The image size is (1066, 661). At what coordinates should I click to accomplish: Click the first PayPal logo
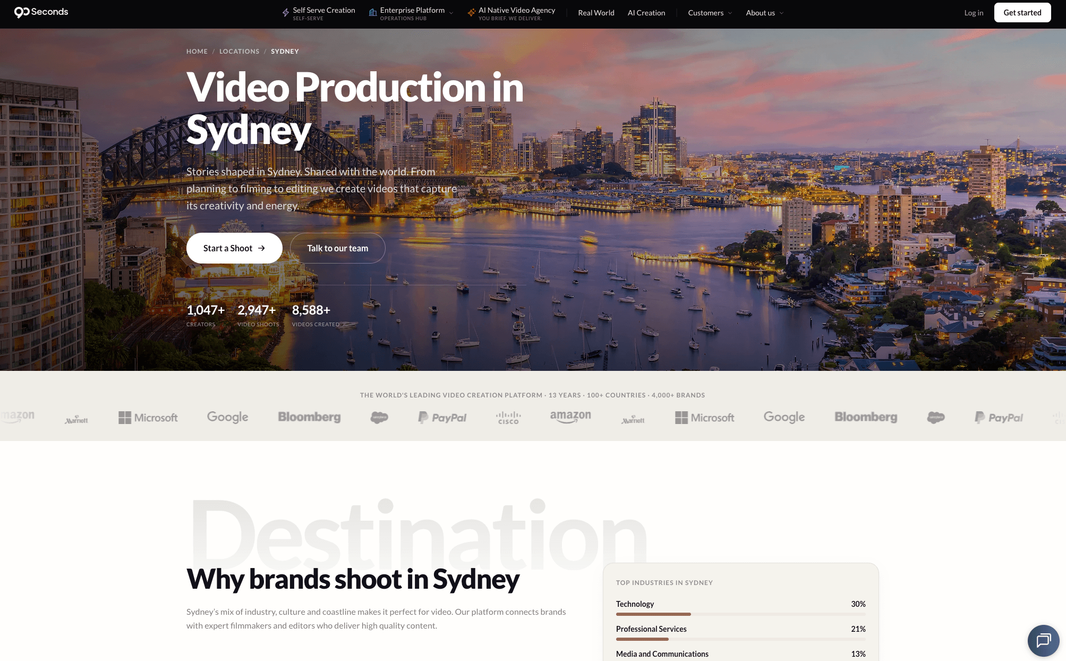(442, 418)
